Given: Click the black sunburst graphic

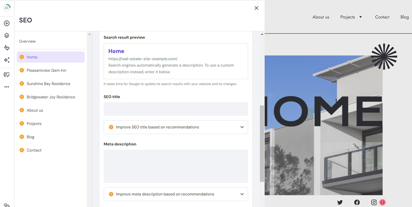Looking at the screenshot, I should tap(384, 56).
